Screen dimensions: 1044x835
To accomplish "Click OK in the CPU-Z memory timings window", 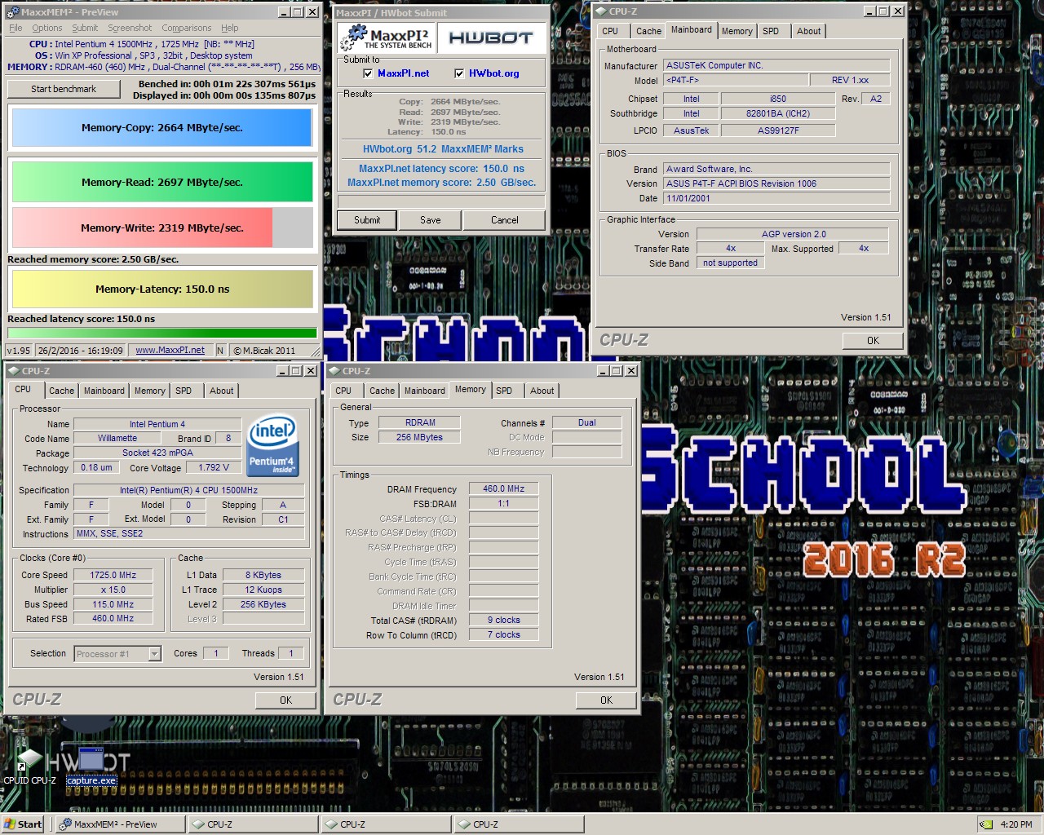I will click(x=606, y=700).
